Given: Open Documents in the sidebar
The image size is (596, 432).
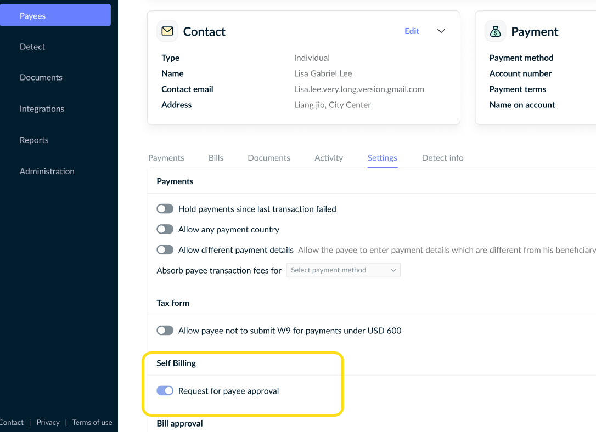Looking at the screenshot, I should [x=41, y=77].
